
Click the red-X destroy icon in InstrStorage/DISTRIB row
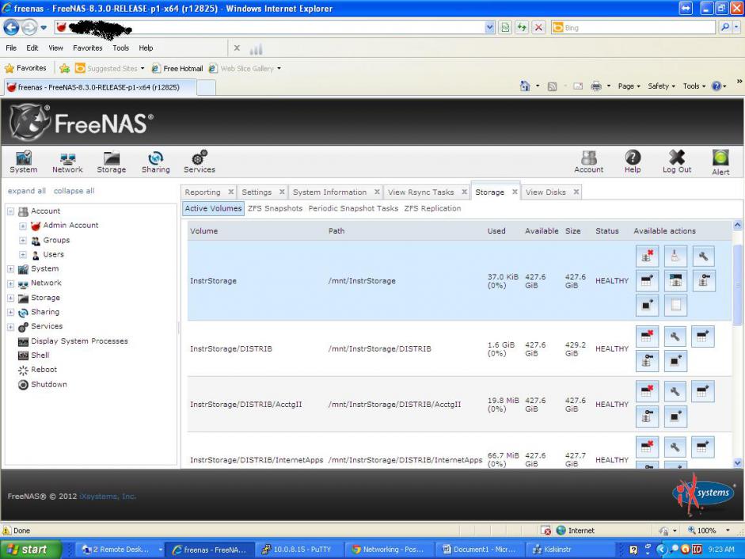647,337
